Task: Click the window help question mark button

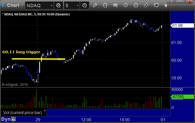Action: [x=169, y=2]
